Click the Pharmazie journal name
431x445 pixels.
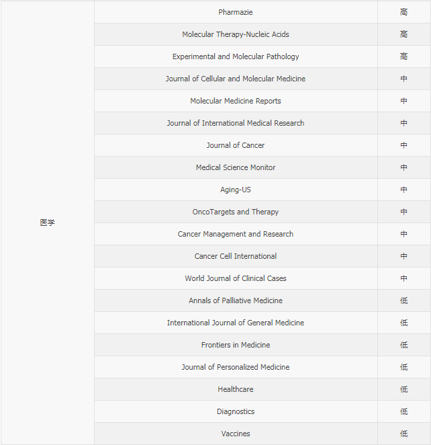236,12
